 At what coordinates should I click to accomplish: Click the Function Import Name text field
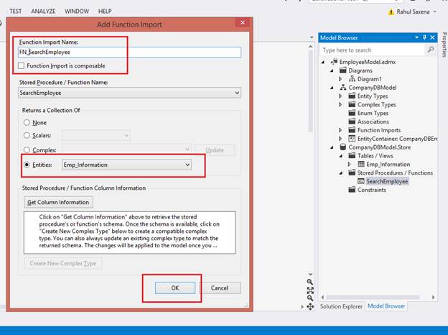point(129,52)
